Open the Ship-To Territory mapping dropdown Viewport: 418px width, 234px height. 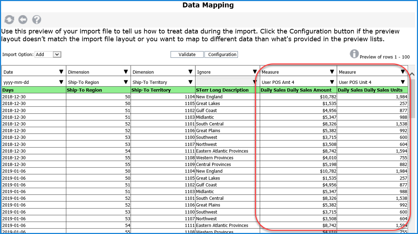pyautogui.click(x=191, y=82)
